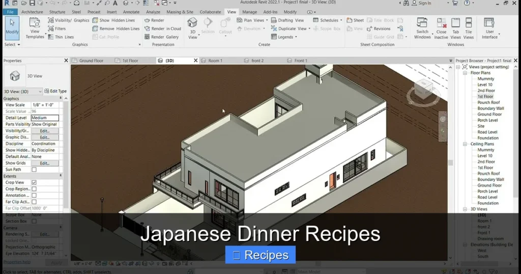The image size is (521, 274).
Task: Start the Render tool
Action: click(154, 20)
